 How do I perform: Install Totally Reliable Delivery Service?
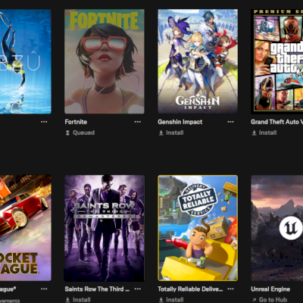(x=171, y=300)
